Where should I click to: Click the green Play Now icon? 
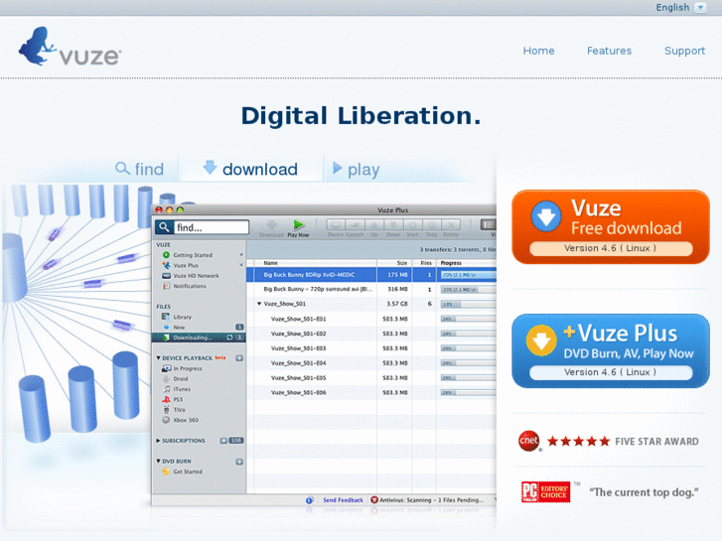tap(298, 224)
